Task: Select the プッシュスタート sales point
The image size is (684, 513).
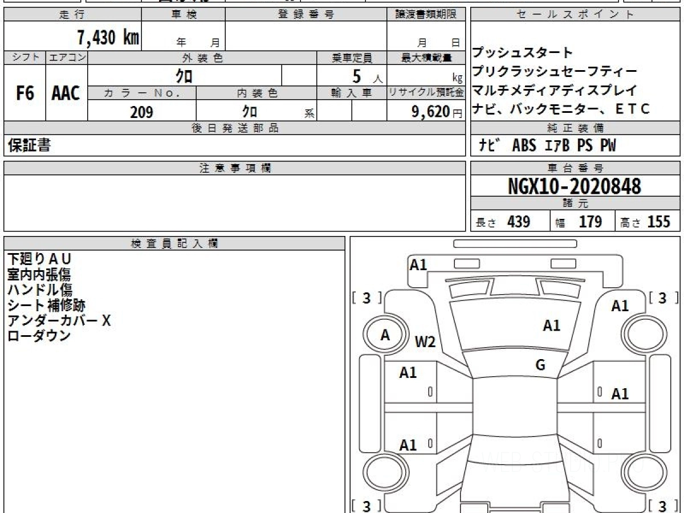Action: (x=523, y=53)
